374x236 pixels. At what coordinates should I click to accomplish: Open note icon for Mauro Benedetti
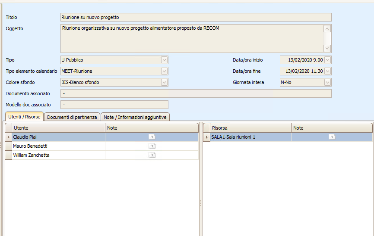[152, 146]
